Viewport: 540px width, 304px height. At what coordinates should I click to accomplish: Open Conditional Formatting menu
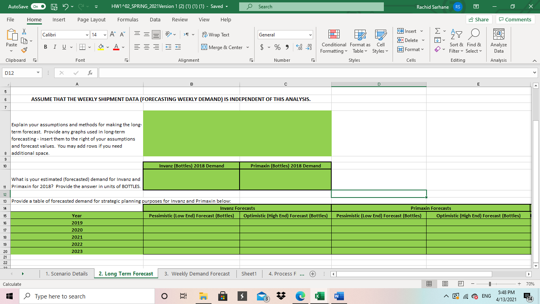[x=333, y=41]
